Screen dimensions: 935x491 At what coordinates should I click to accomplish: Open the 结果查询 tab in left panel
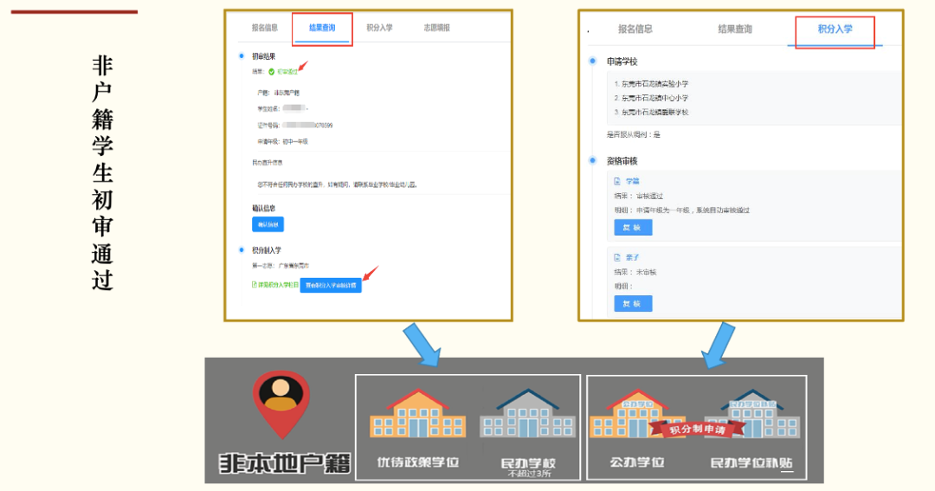tap(322, 28)
